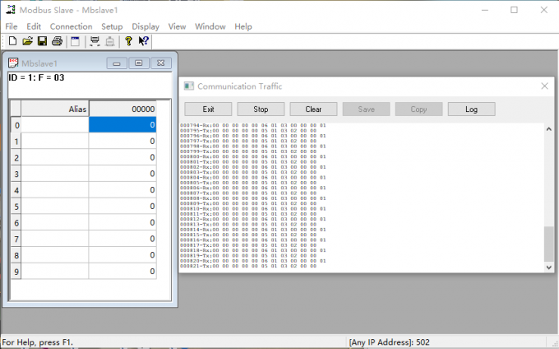The width and height of the screenshot is (559, 349).
Task: Click the 'ID = 1: F = 03' text
Action: click(36, 77)
